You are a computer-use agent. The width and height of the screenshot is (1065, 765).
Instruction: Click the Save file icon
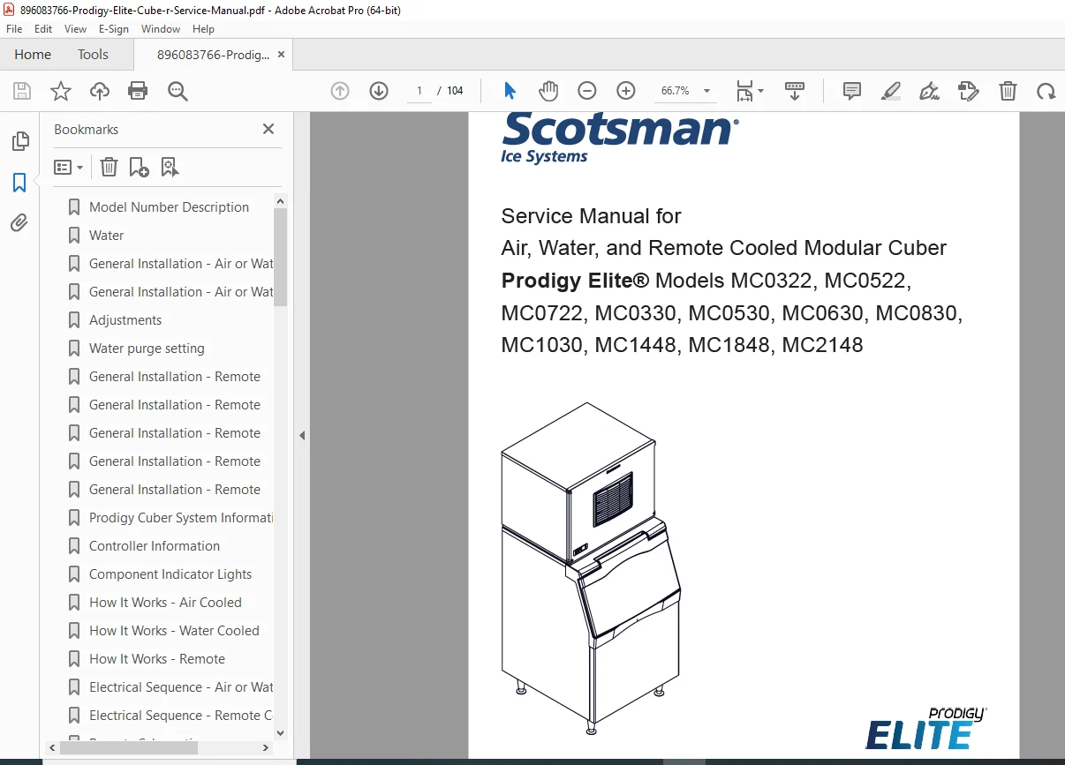pyautogui.click(x=22, y=91)
